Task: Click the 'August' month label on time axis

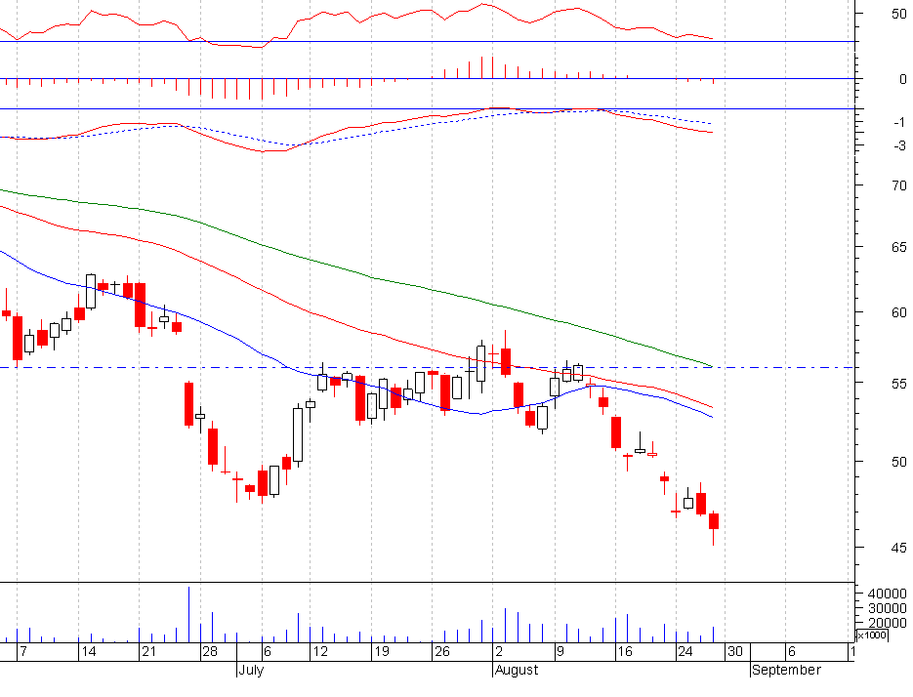Action: pos(517,670)
